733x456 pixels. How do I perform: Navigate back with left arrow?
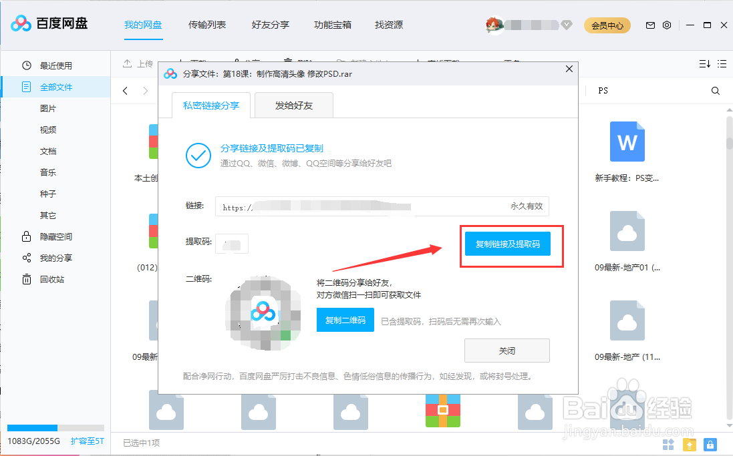[125, 91]
